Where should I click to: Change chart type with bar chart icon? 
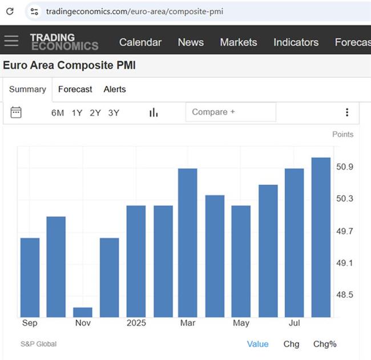pos(154,112)
